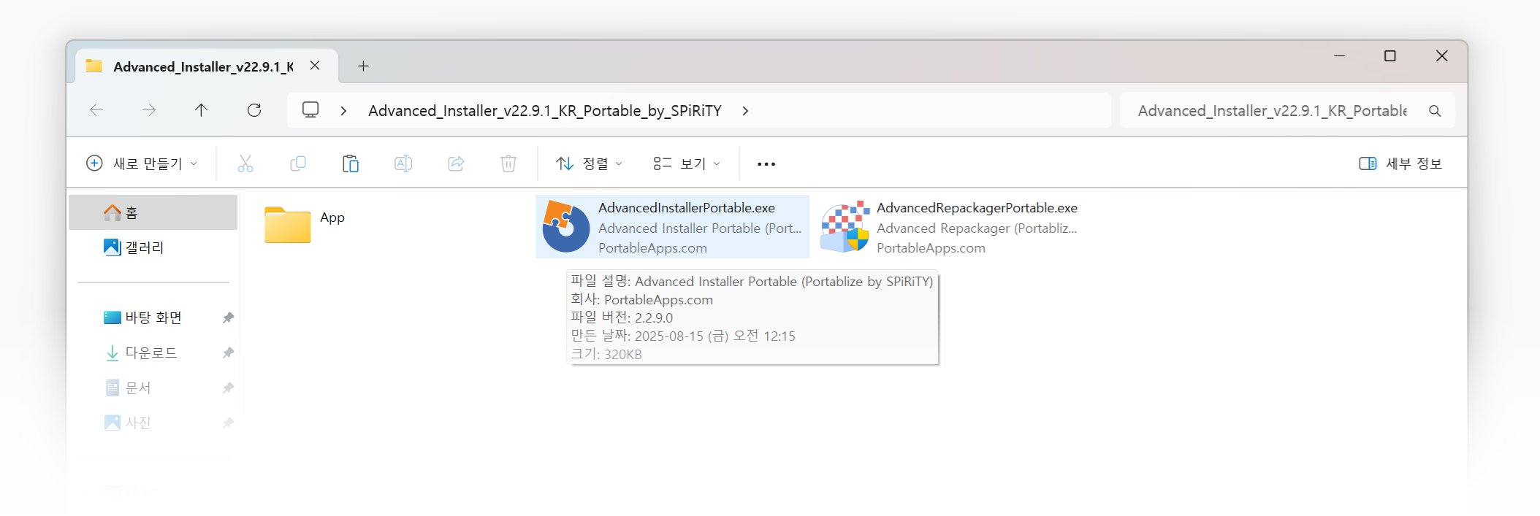Select the App folder
The width and height of the screenshot is (1540, 516).
click(305, 225)
